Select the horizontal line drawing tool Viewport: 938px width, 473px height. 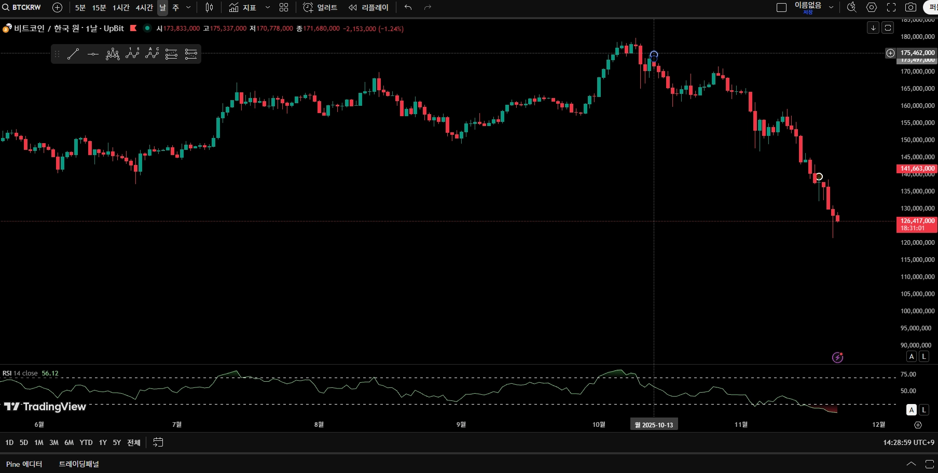pyautogui.click(x=93, y=54)
